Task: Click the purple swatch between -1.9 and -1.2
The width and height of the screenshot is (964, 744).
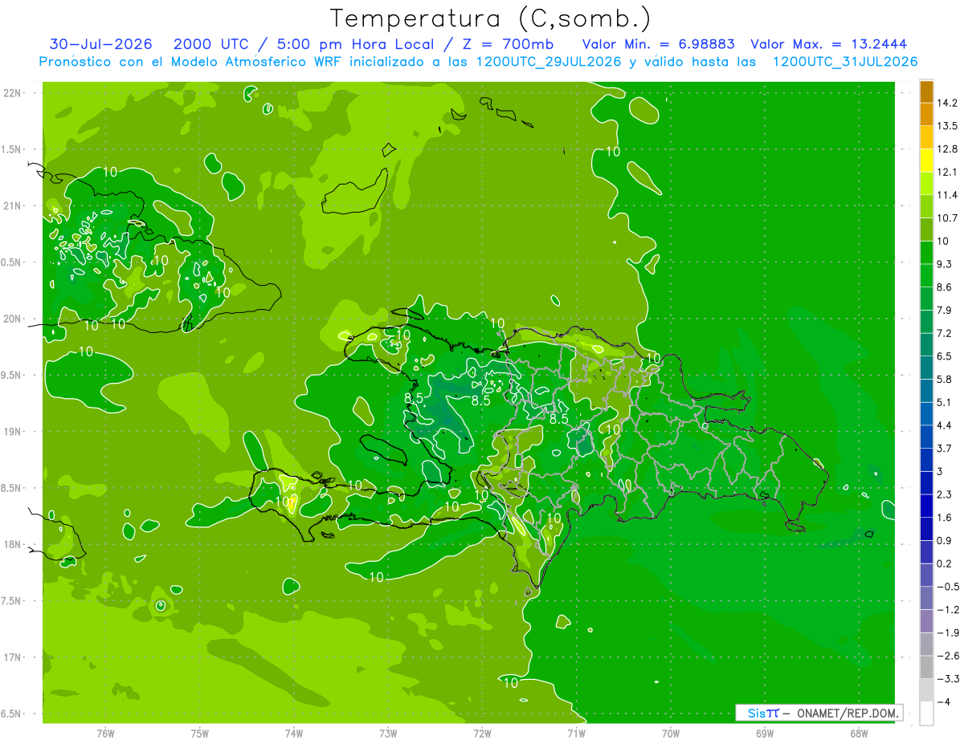Action: point(926,620)
